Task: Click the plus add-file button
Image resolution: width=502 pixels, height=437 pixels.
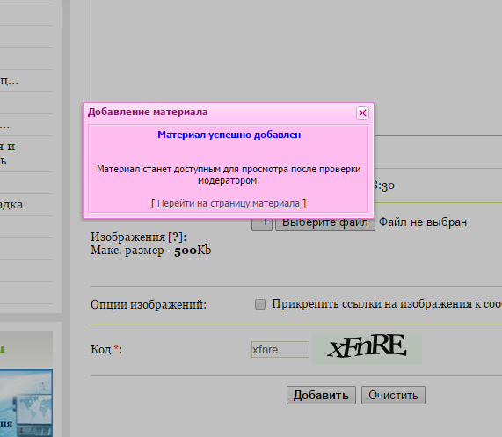Action: pyautogui.click(x=262, y=224)
